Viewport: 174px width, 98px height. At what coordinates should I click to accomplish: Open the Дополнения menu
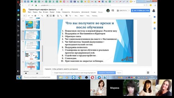[x=85, y=12]
